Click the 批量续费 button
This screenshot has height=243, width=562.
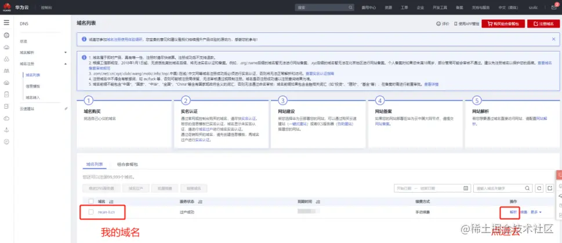click(x=165, y=189)
